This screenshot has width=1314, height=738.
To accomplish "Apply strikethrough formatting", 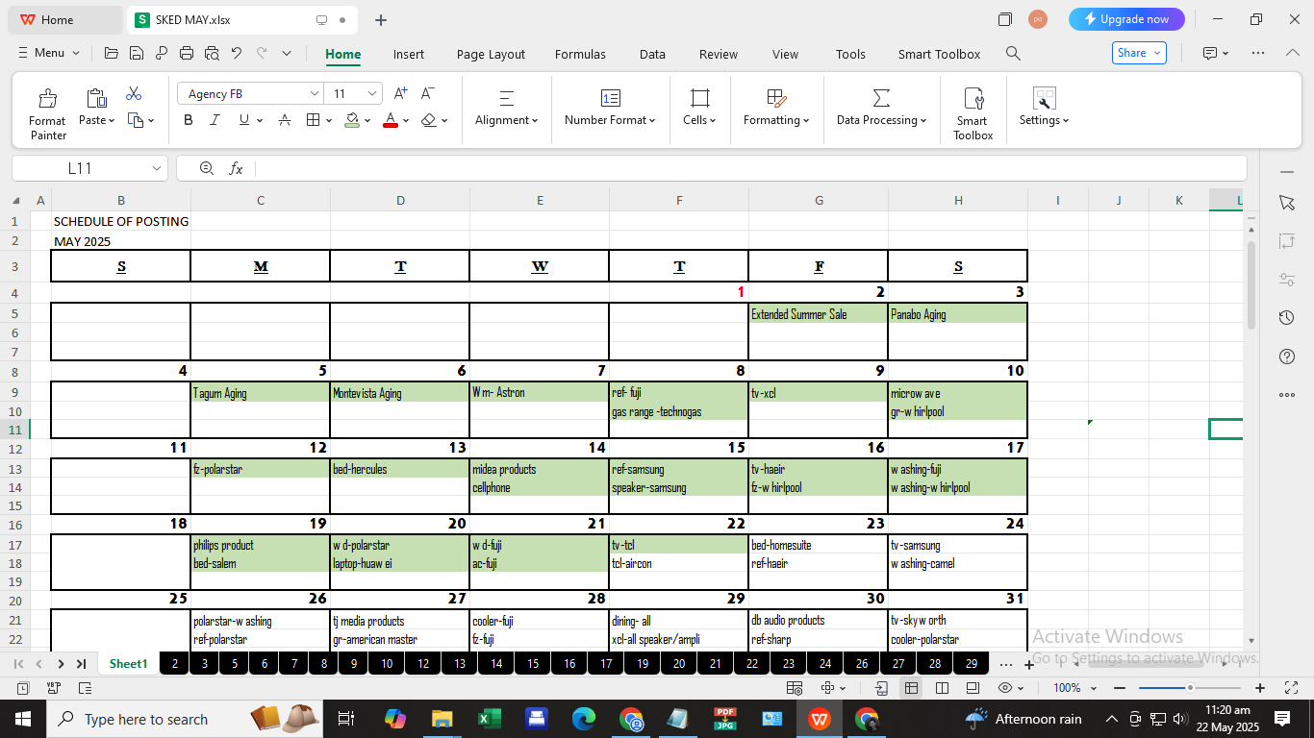I will coord(285,120).
